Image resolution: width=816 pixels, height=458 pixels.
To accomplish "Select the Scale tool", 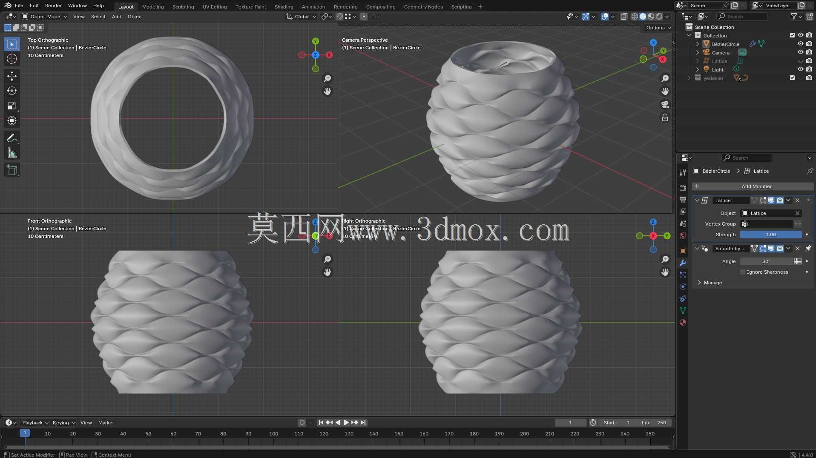I will click(x=12, y=106).
